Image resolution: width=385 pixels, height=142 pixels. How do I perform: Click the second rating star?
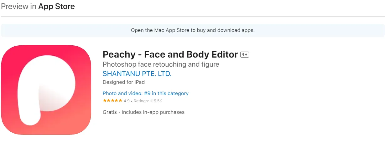click(108, 101)
